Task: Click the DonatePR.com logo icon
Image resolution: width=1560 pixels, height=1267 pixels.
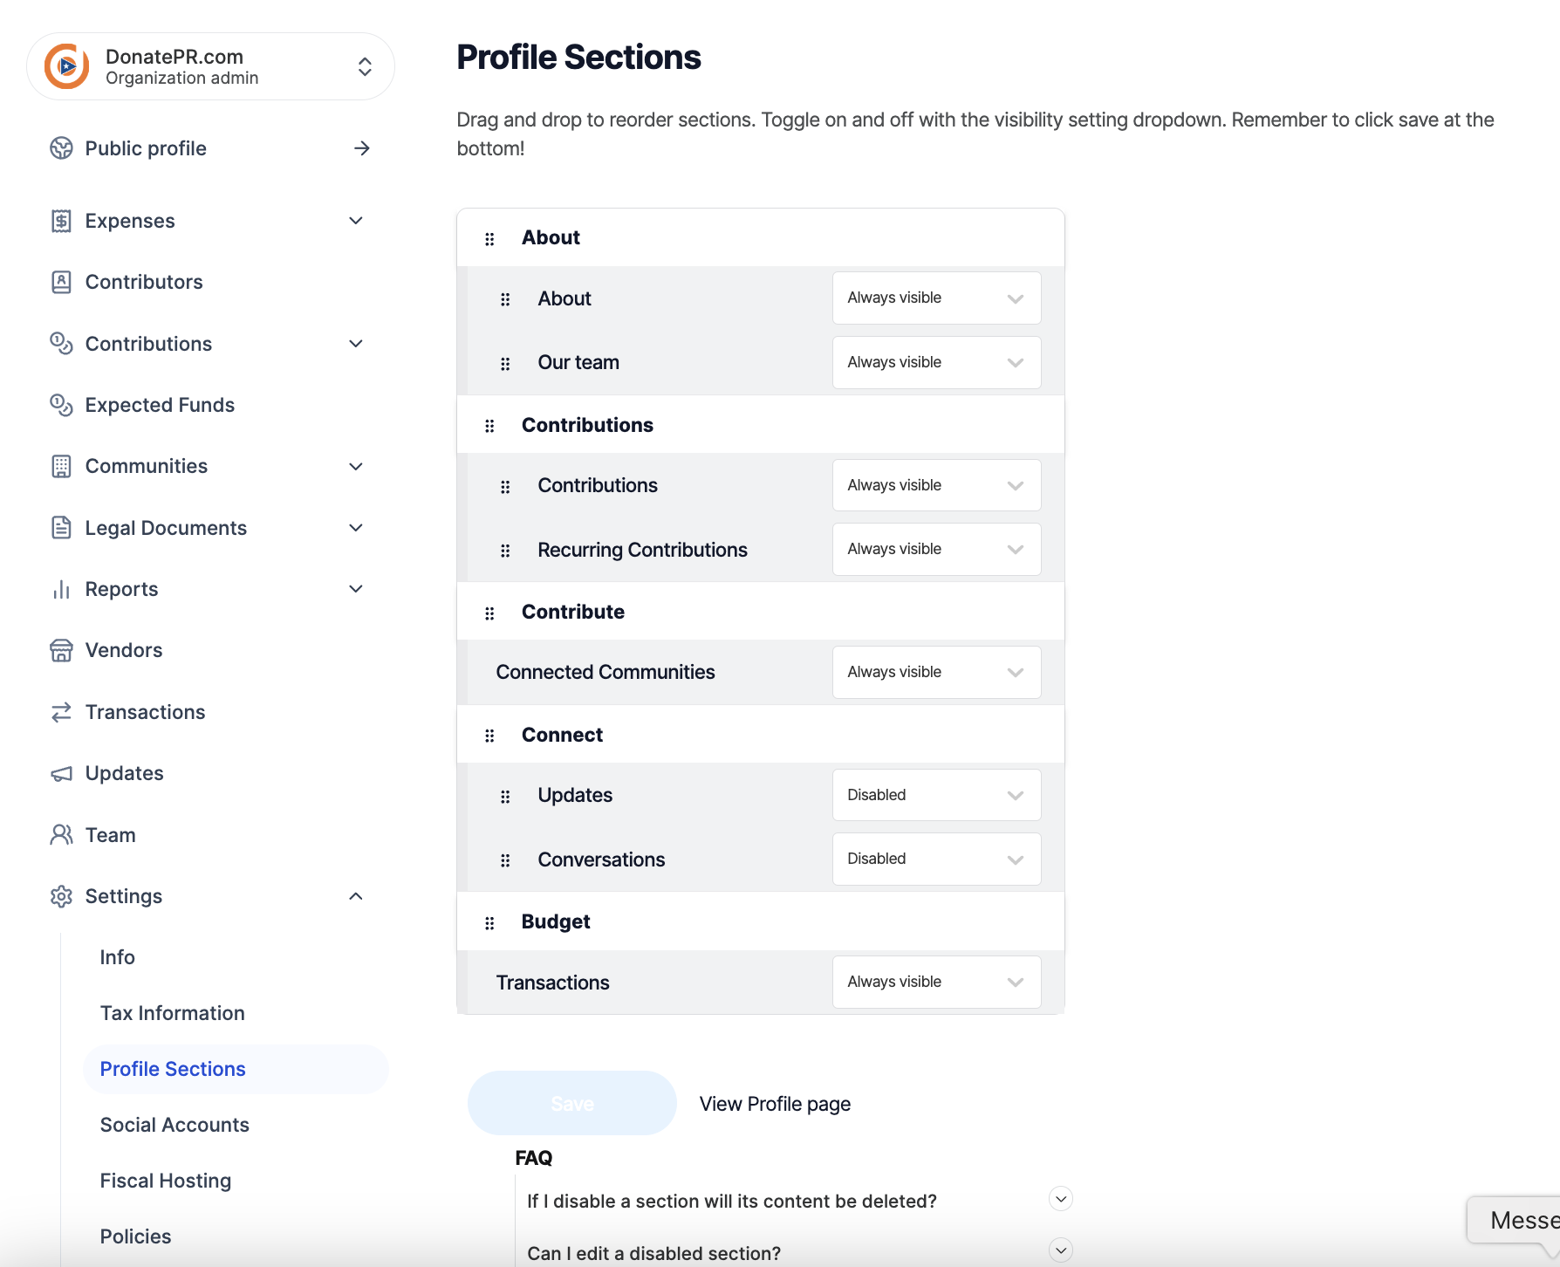Action: click(67, 66)
